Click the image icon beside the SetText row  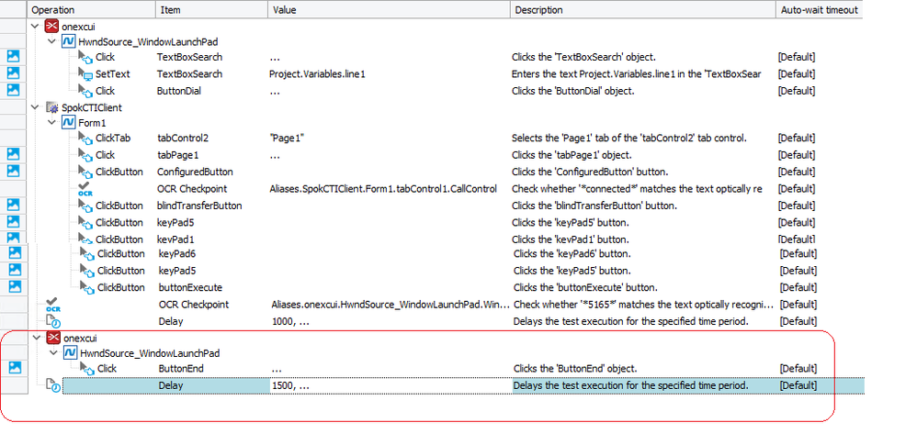[13, 73]
